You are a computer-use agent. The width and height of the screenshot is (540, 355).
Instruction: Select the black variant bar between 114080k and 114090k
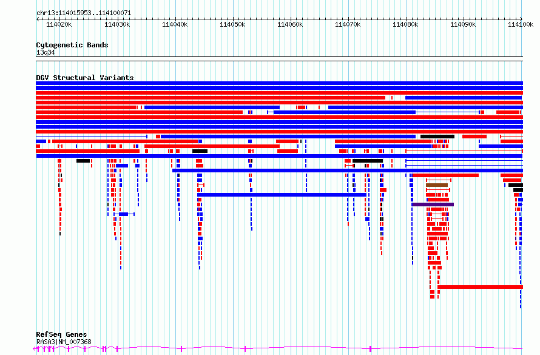[x=437, y=137]
